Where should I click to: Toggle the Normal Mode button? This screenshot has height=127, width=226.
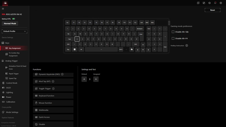(10, 24)
